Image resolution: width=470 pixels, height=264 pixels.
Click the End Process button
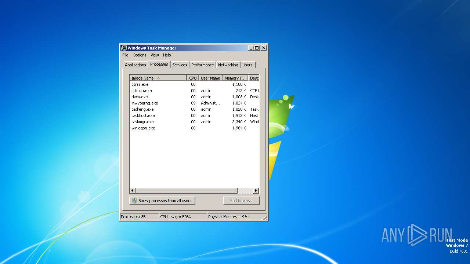[241, 201]
